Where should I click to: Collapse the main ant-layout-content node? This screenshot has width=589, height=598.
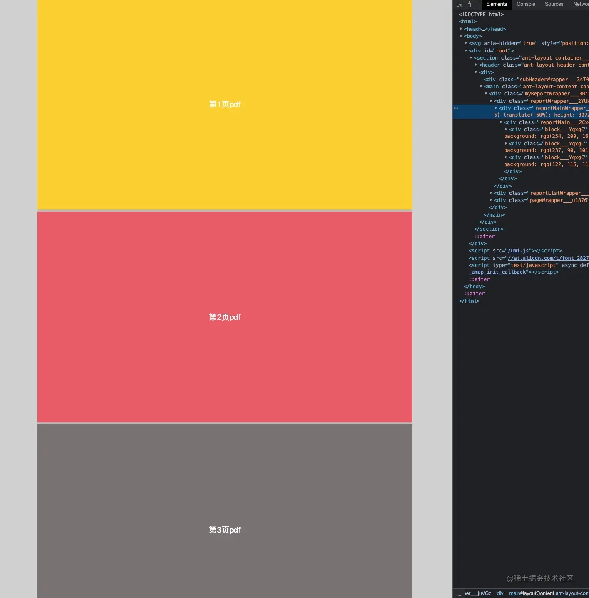481,86
